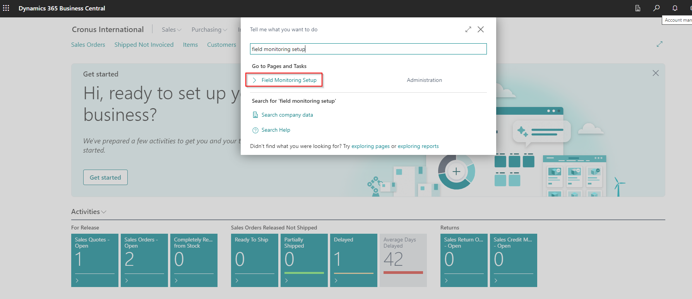The image size is (692, 299).
Task: Click the arrow on Sales Credit Memos tile
Action: (496, 280)
